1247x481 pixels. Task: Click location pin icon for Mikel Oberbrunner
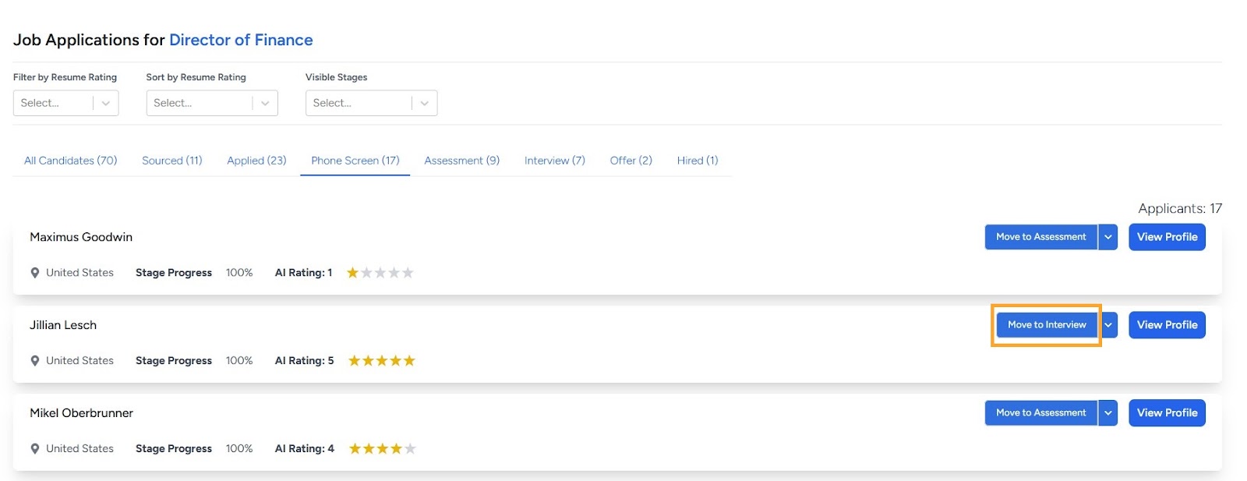35,449
